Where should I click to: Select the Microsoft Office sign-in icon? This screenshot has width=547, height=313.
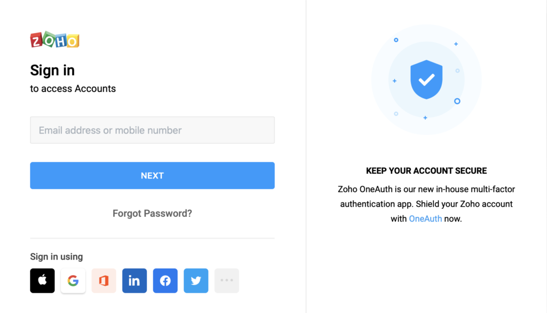coord(104,280)
